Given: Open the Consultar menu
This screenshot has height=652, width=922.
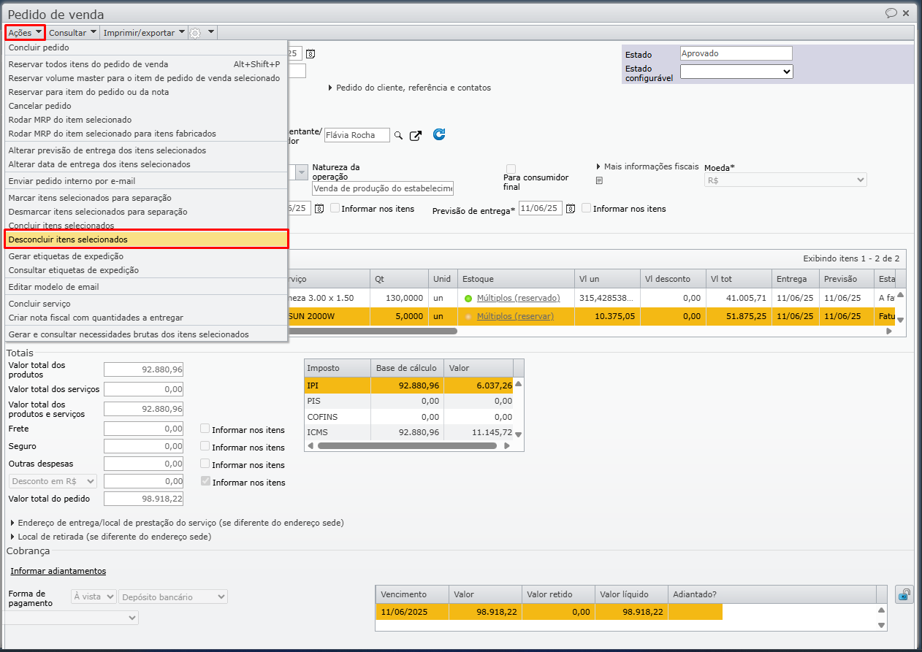Looking at the screenshot, I should tap(72, 33).
